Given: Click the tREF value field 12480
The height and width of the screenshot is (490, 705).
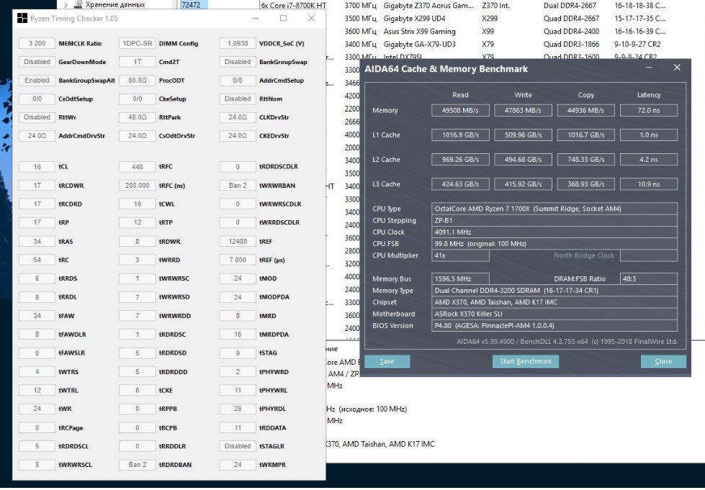Looking at the screenshot, I should click(238, 242).
